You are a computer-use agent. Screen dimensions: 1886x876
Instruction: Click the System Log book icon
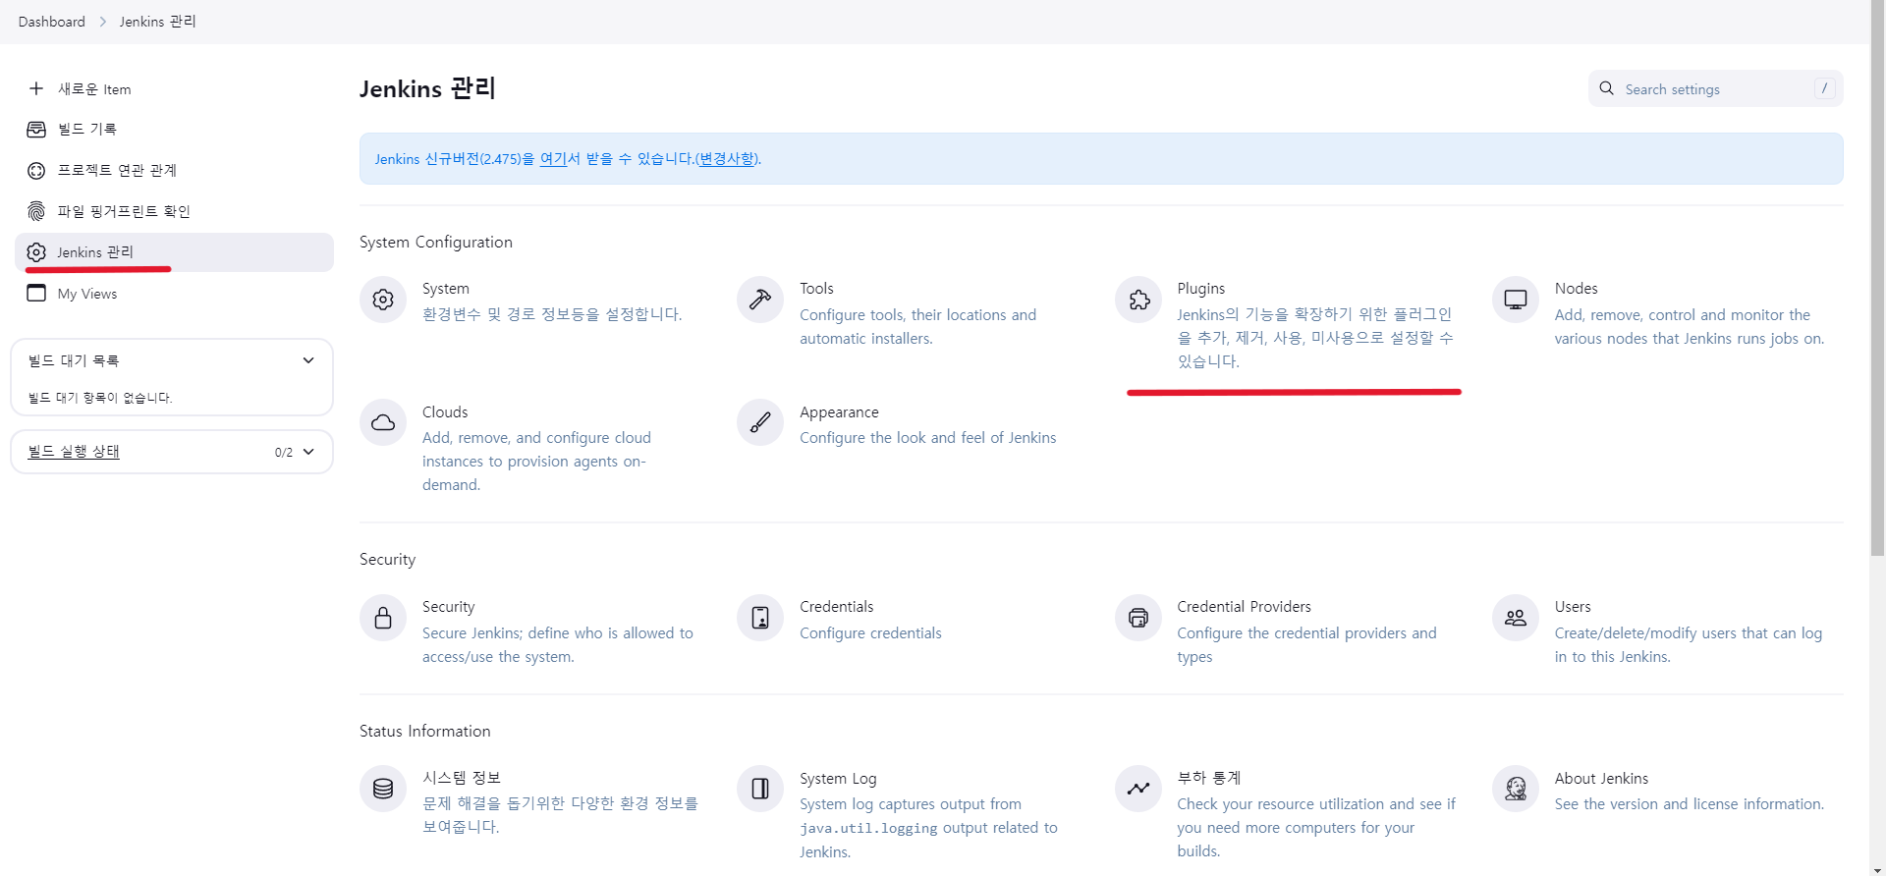point(760,789)
